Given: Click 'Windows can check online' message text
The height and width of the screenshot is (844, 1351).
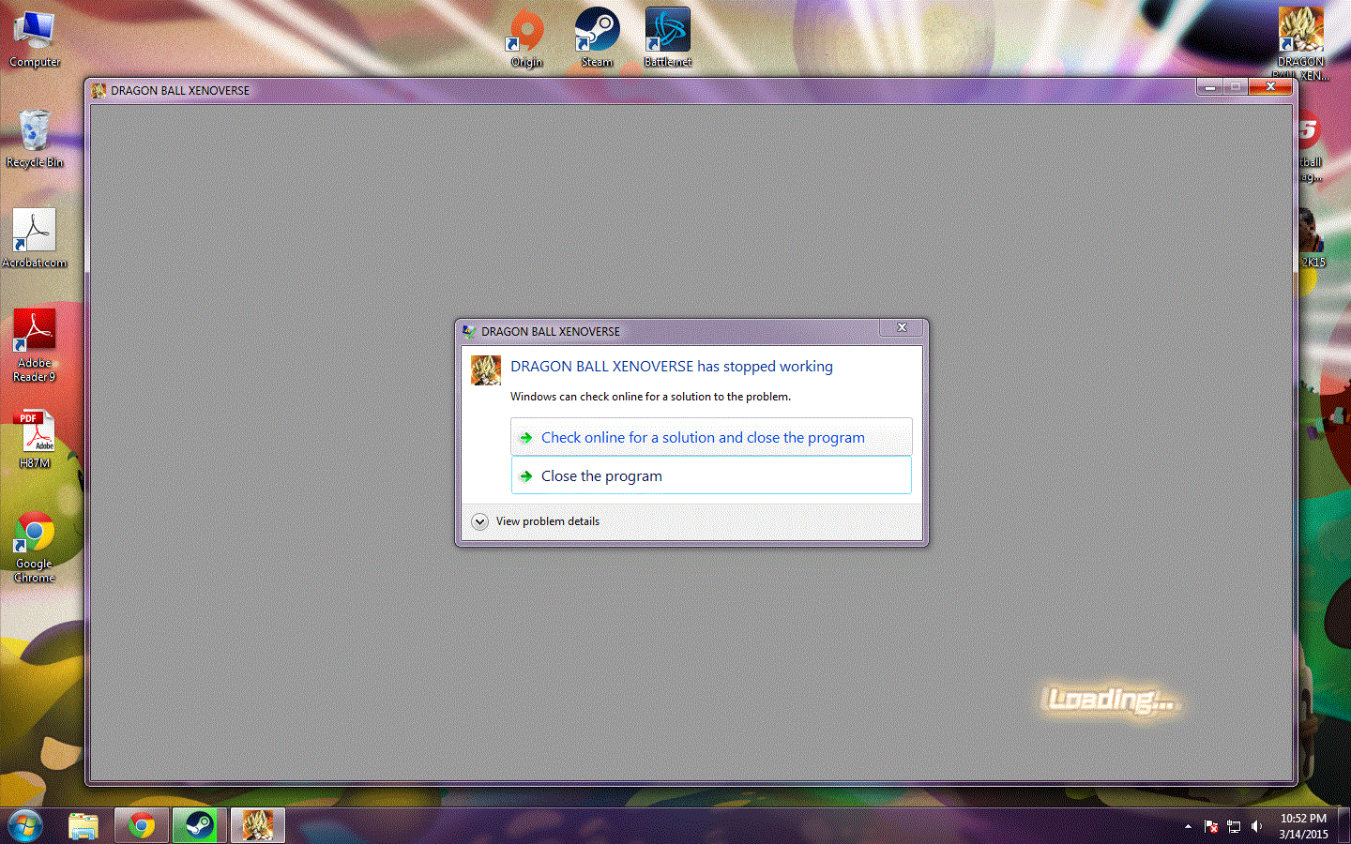Looking at the screenshot, I should point(650,397).
